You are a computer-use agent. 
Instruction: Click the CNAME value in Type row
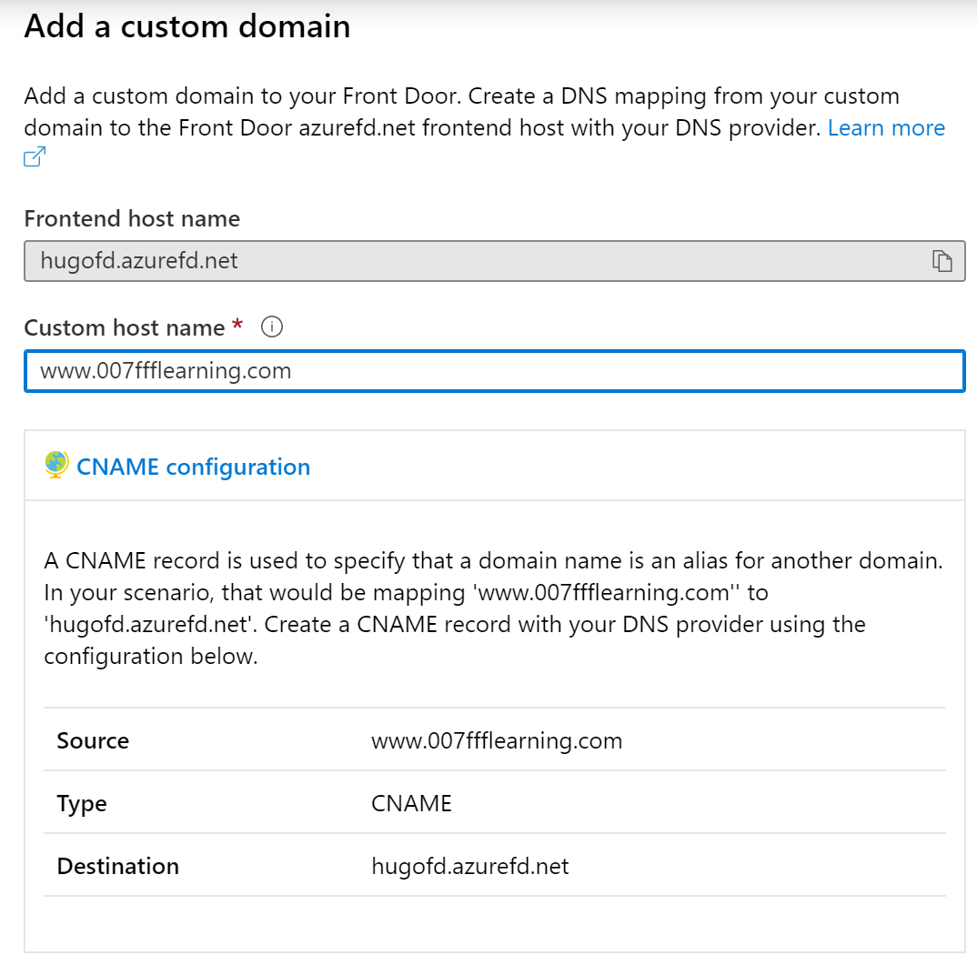coord(411,803)
